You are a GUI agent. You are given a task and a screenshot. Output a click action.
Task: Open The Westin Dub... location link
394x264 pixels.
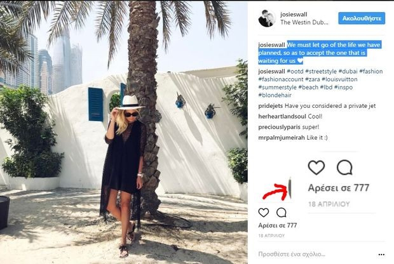tap(304, 22)
